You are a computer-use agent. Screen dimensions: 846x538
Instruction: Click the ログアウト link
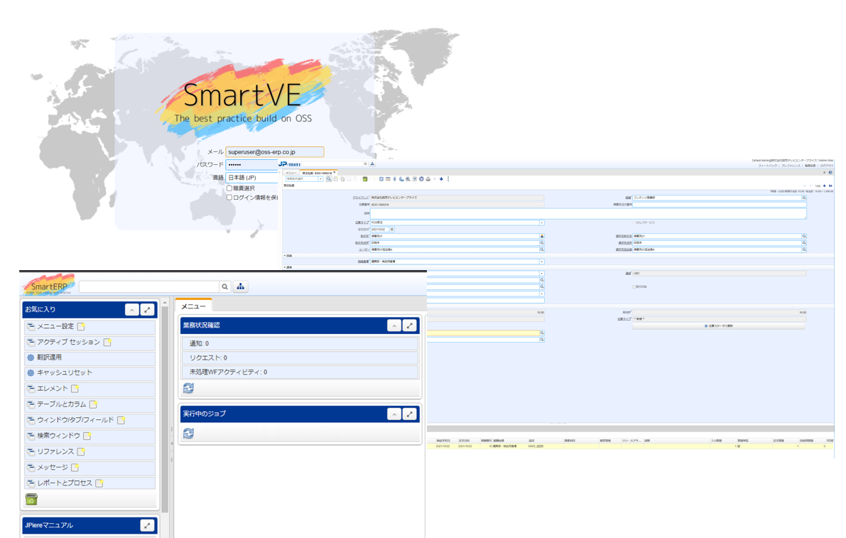coord(827,166)
